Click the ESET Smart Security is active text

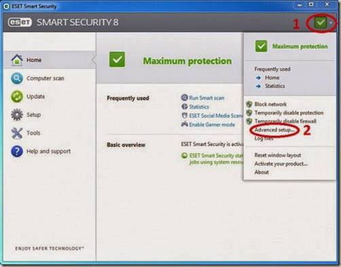[x=212, y=144]
